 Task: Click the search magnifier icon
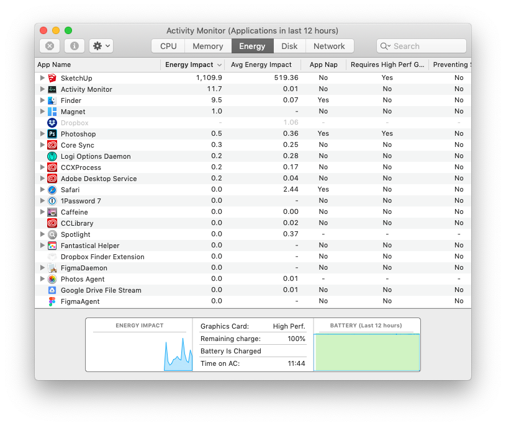(x=385, y=46)
